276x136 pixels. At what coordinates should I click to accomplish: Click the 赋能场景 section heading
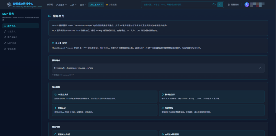tap(56, 127)
